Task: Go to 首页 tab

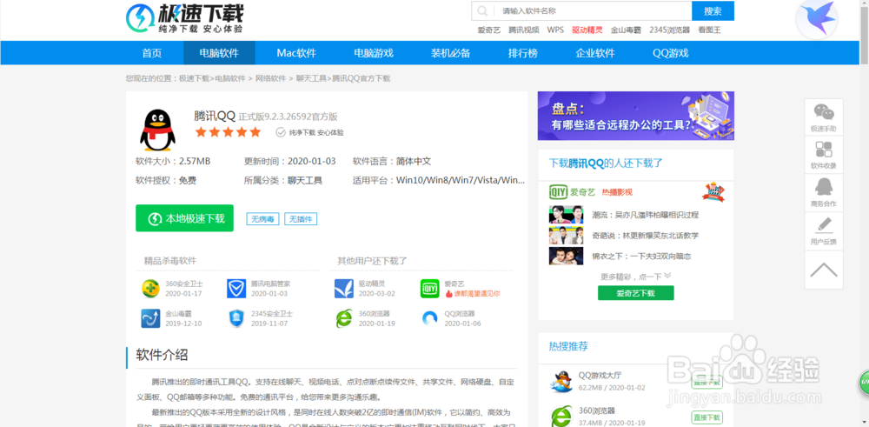Action: pyautogui.click(x=152, y=53)
